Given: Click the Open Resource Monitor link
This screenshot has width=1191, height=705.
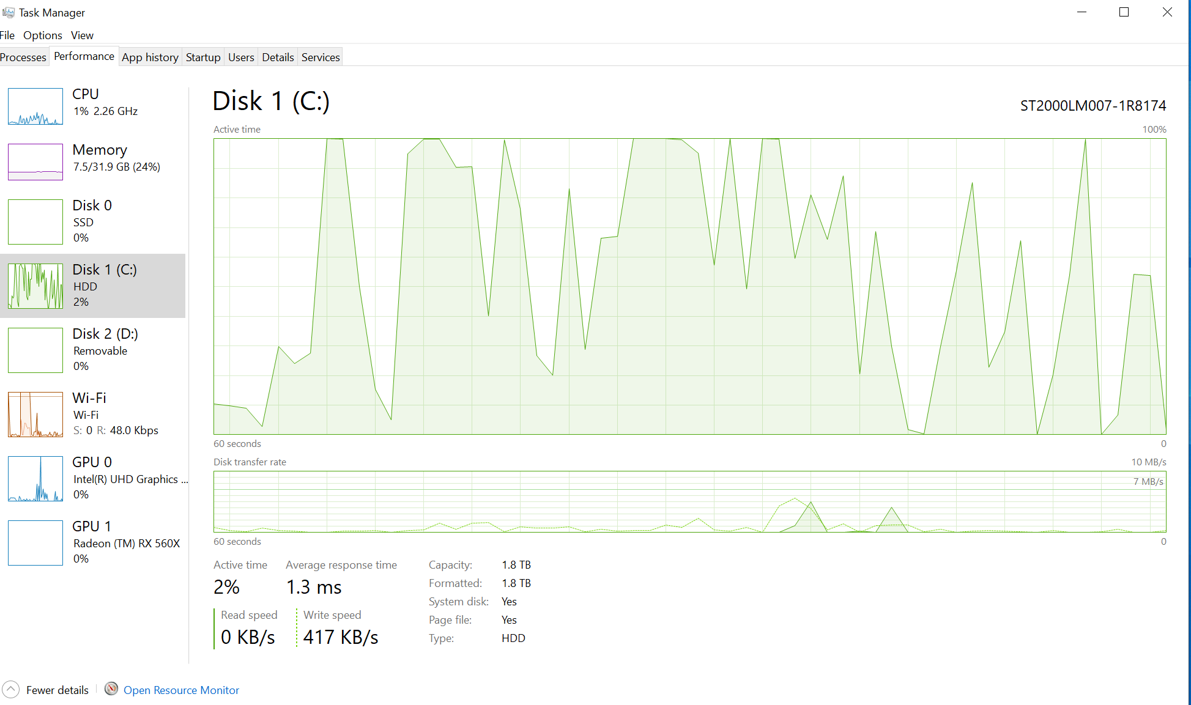Looking at the screenshot, I should coord(181,690).
